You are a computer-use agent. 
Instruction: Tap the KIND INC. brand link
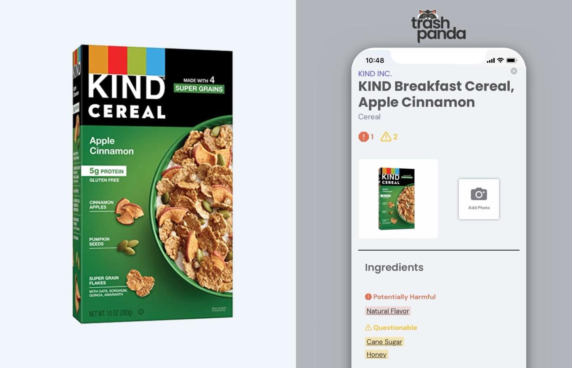click(375, 74)
